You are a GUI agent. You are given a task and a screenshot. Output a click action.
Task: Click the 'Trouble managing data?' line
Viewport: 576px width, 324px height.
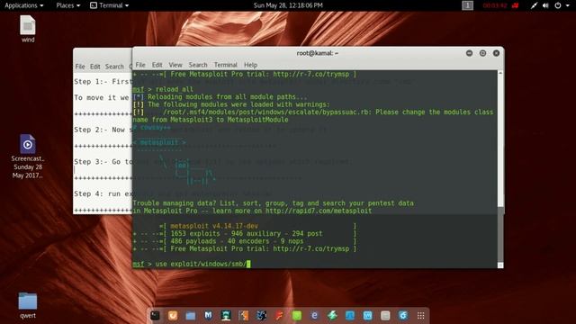273,203
